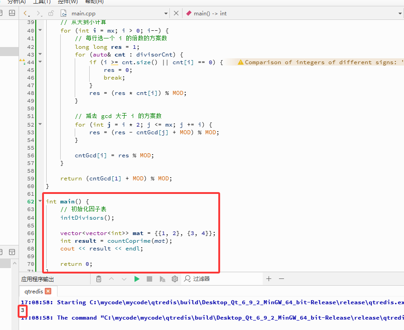Screen dimensions: 404x330
Task: Open the 帮助(H) menu
Action: 94,2
